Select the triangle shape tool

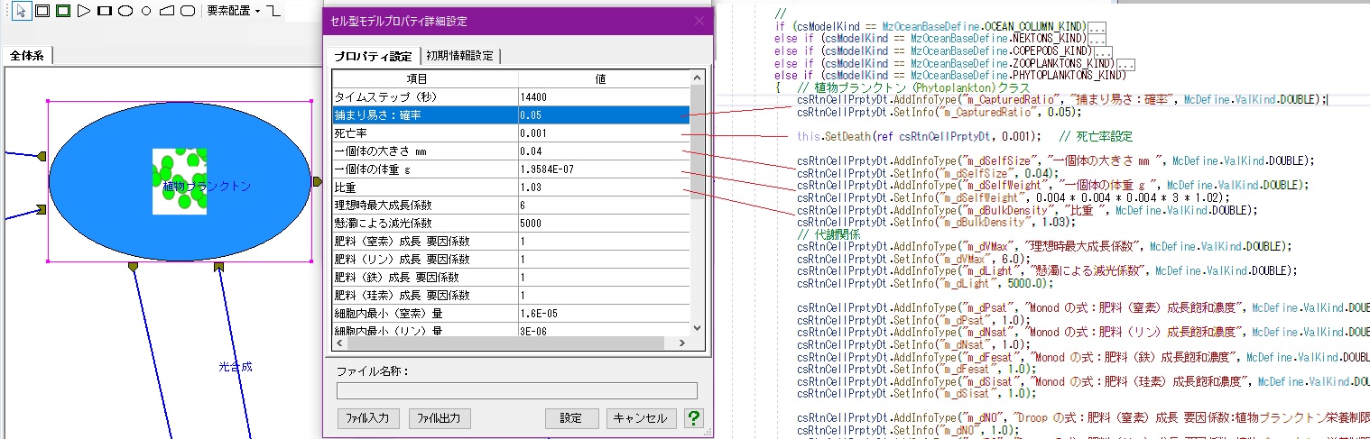(x=84, y=11)
